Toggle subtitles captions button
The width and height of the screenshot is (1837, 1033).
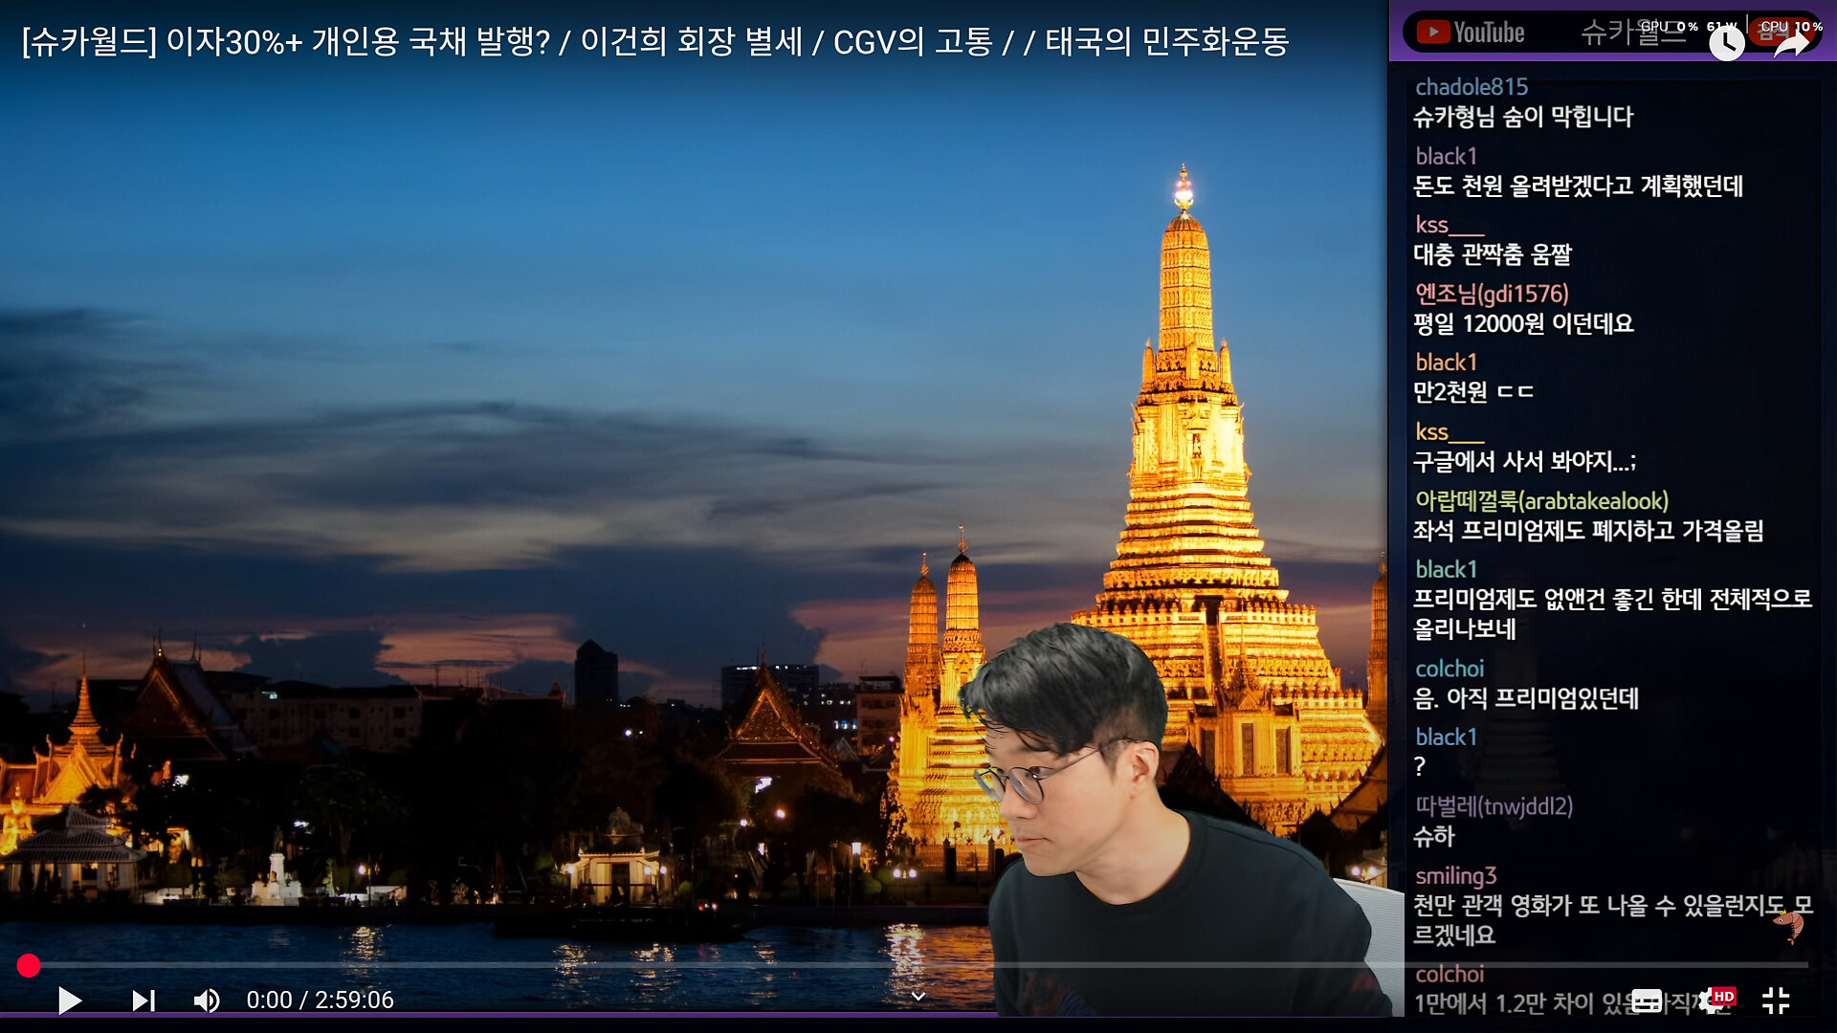[x=1646, y=1000]
